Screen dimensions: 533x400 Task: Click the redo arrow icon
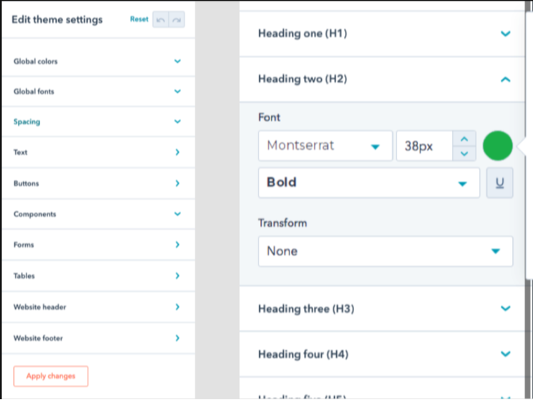tap(177, 19)
